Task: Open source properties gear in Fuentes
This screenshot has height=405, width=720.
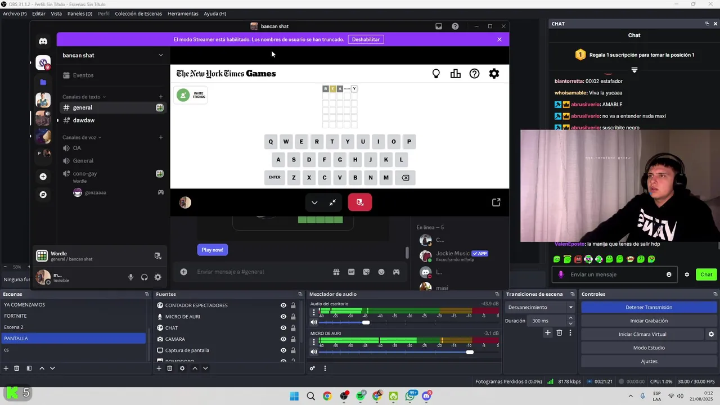Action: coord(182,368)
